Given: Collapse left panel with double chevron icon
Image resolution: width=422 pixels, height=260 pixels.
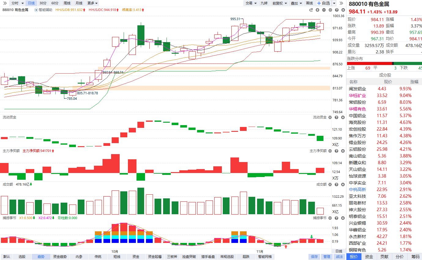Looking at the screenshot, I should 5,3.
